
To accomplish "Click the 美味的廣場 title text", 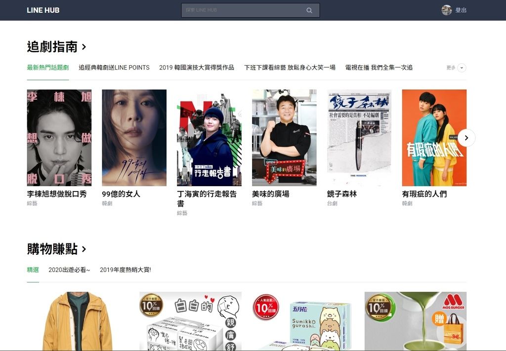I will [271, 194].
